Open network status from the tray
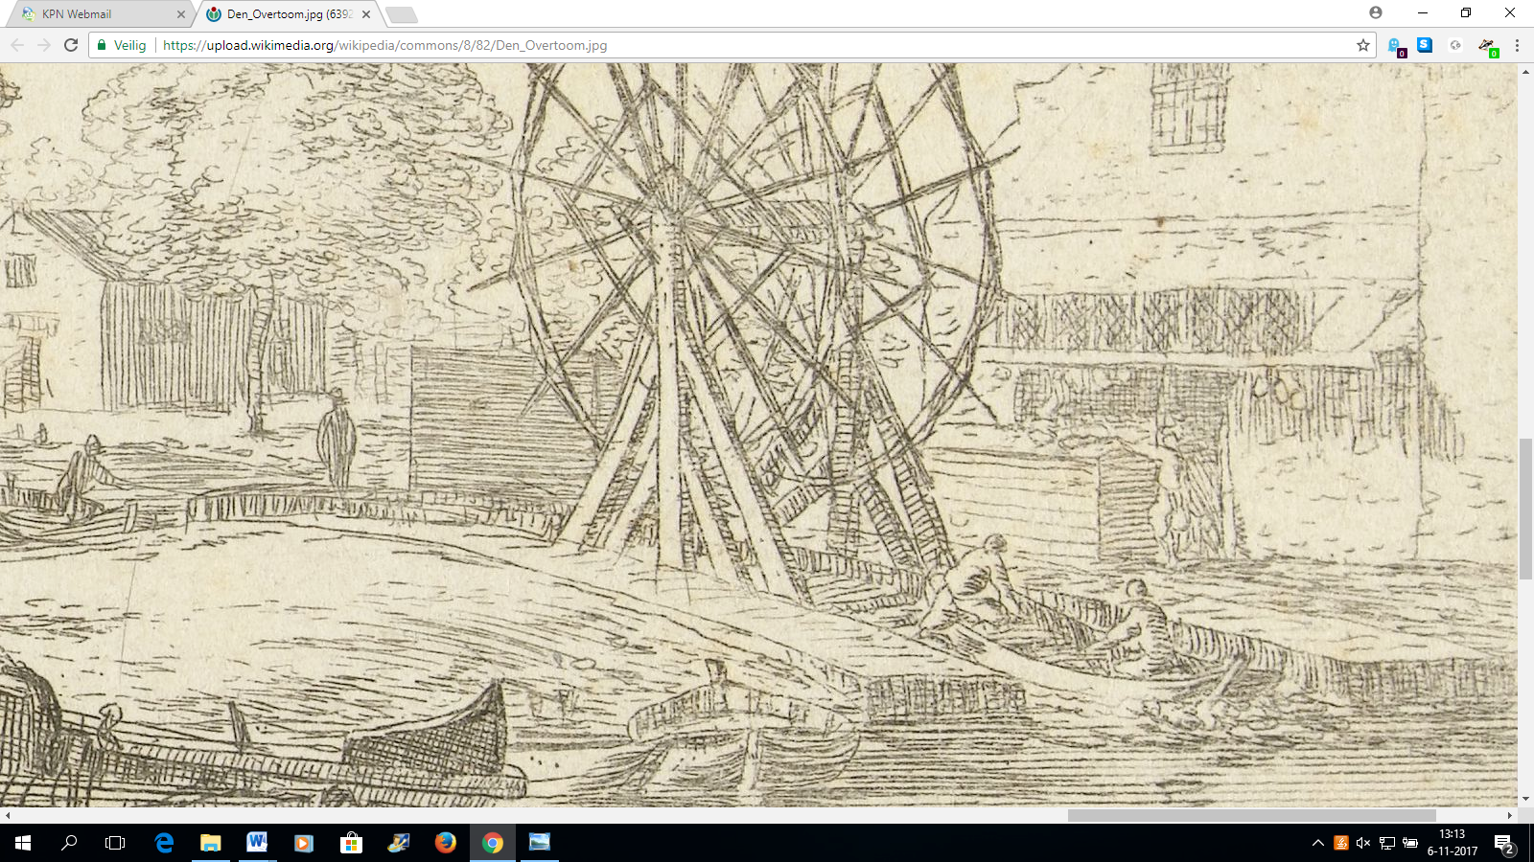This screenshot has height=862, width=1534. pos(1387,843)
